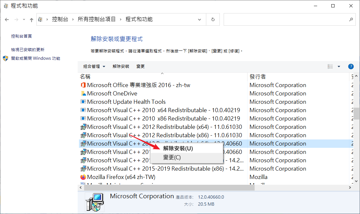This screenshot has height=214, width=360.
Task: Click the horizontal scrollbar right arrow
Action: pos(350,187)
